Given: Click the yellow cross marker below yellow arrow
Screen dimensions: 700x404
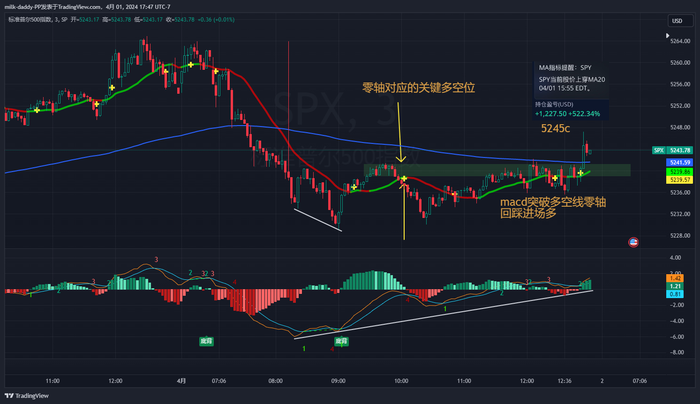Looking at the screenshot, I should 404,179.
